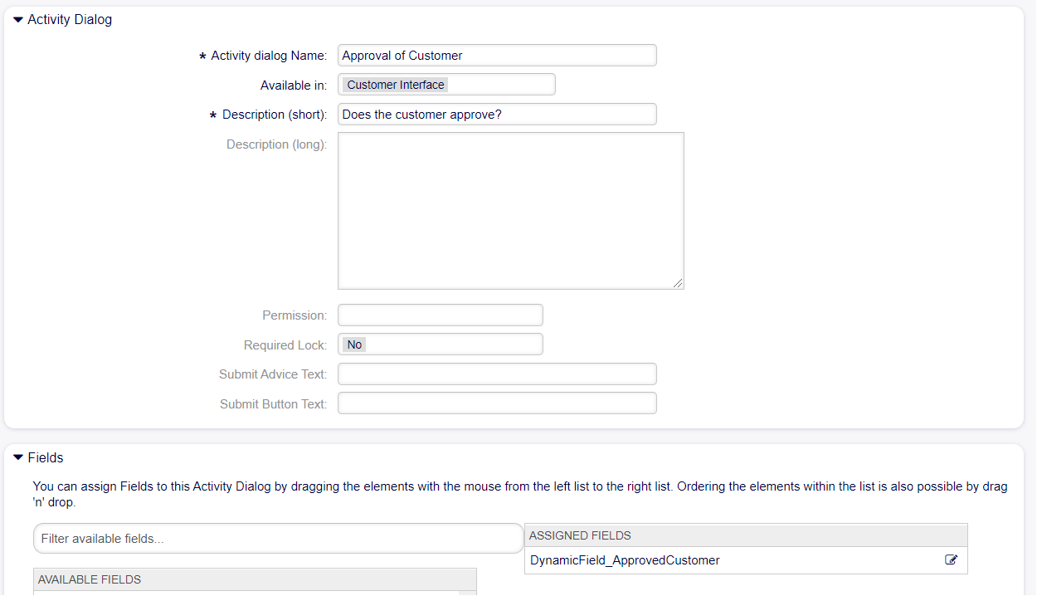Select the DynamicField_ApprovedCustomer assigned field
This screenshot has height=596, width=1037.
tap(625, 560)
